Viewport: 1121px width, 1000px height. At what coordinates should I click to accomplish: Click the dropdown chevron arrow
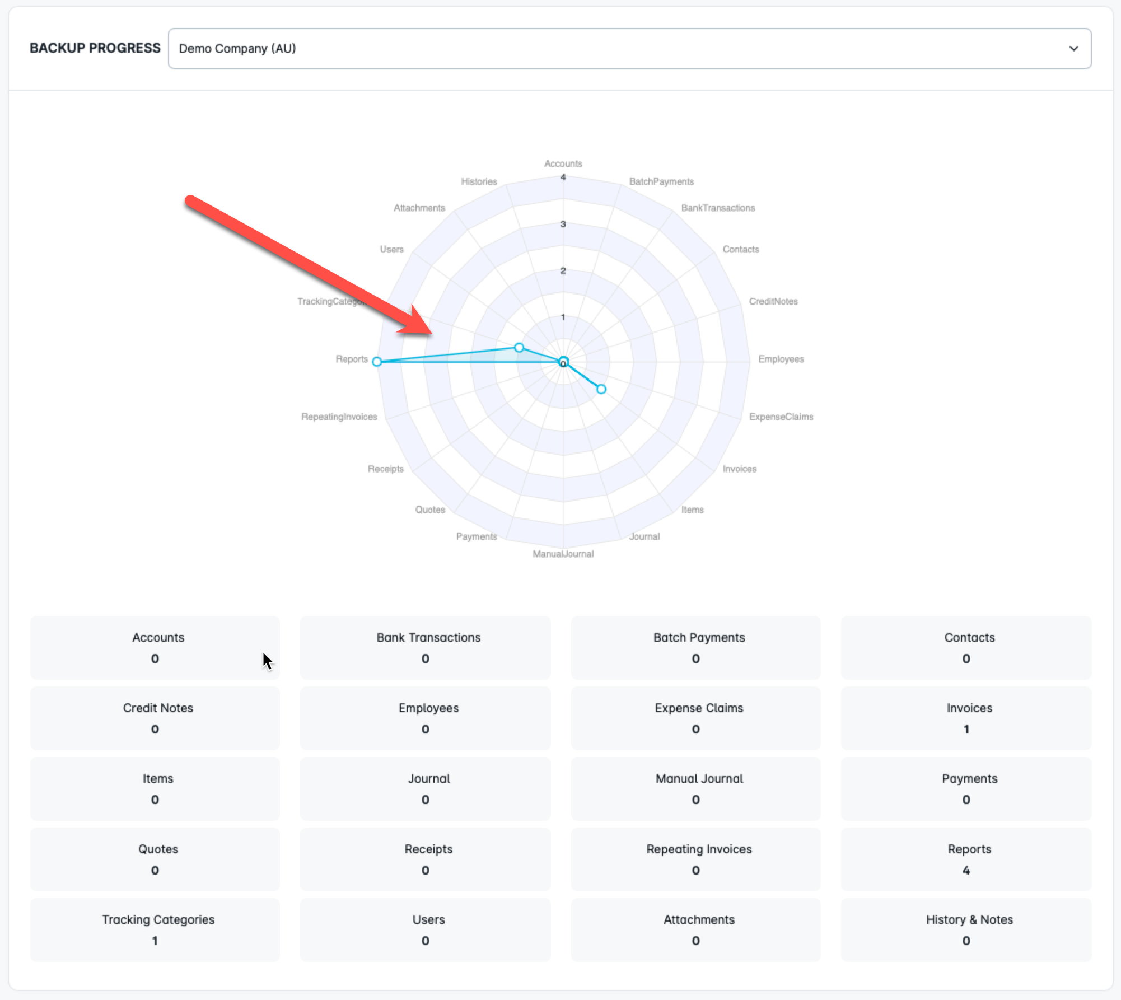1073,49
